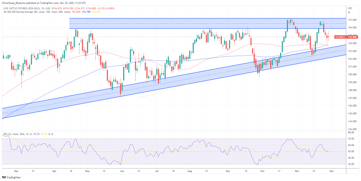The width and height of the screenshot is (361, 181).
Task: Click the 157.000 price axis label
Action: pos(353,20)
